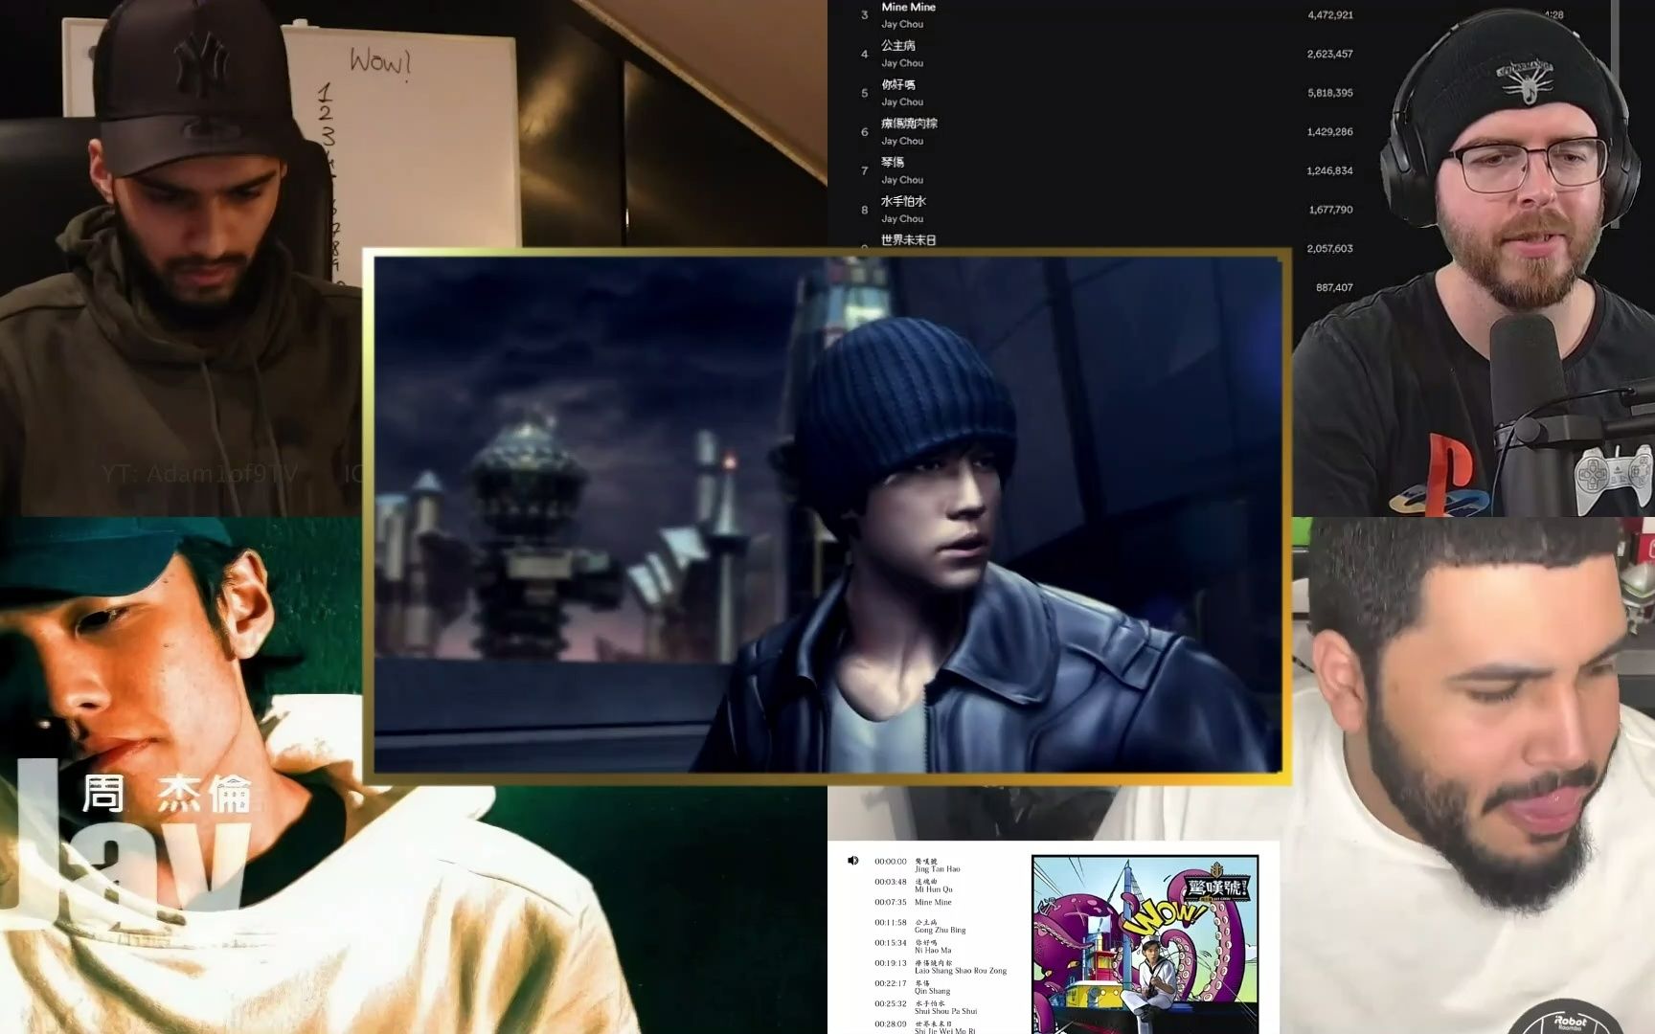The height and width of the screenshot is (1034, 1655).
Task: Select Mi Hun Qu title in tracklist
Action: click(x=933, y=889)
